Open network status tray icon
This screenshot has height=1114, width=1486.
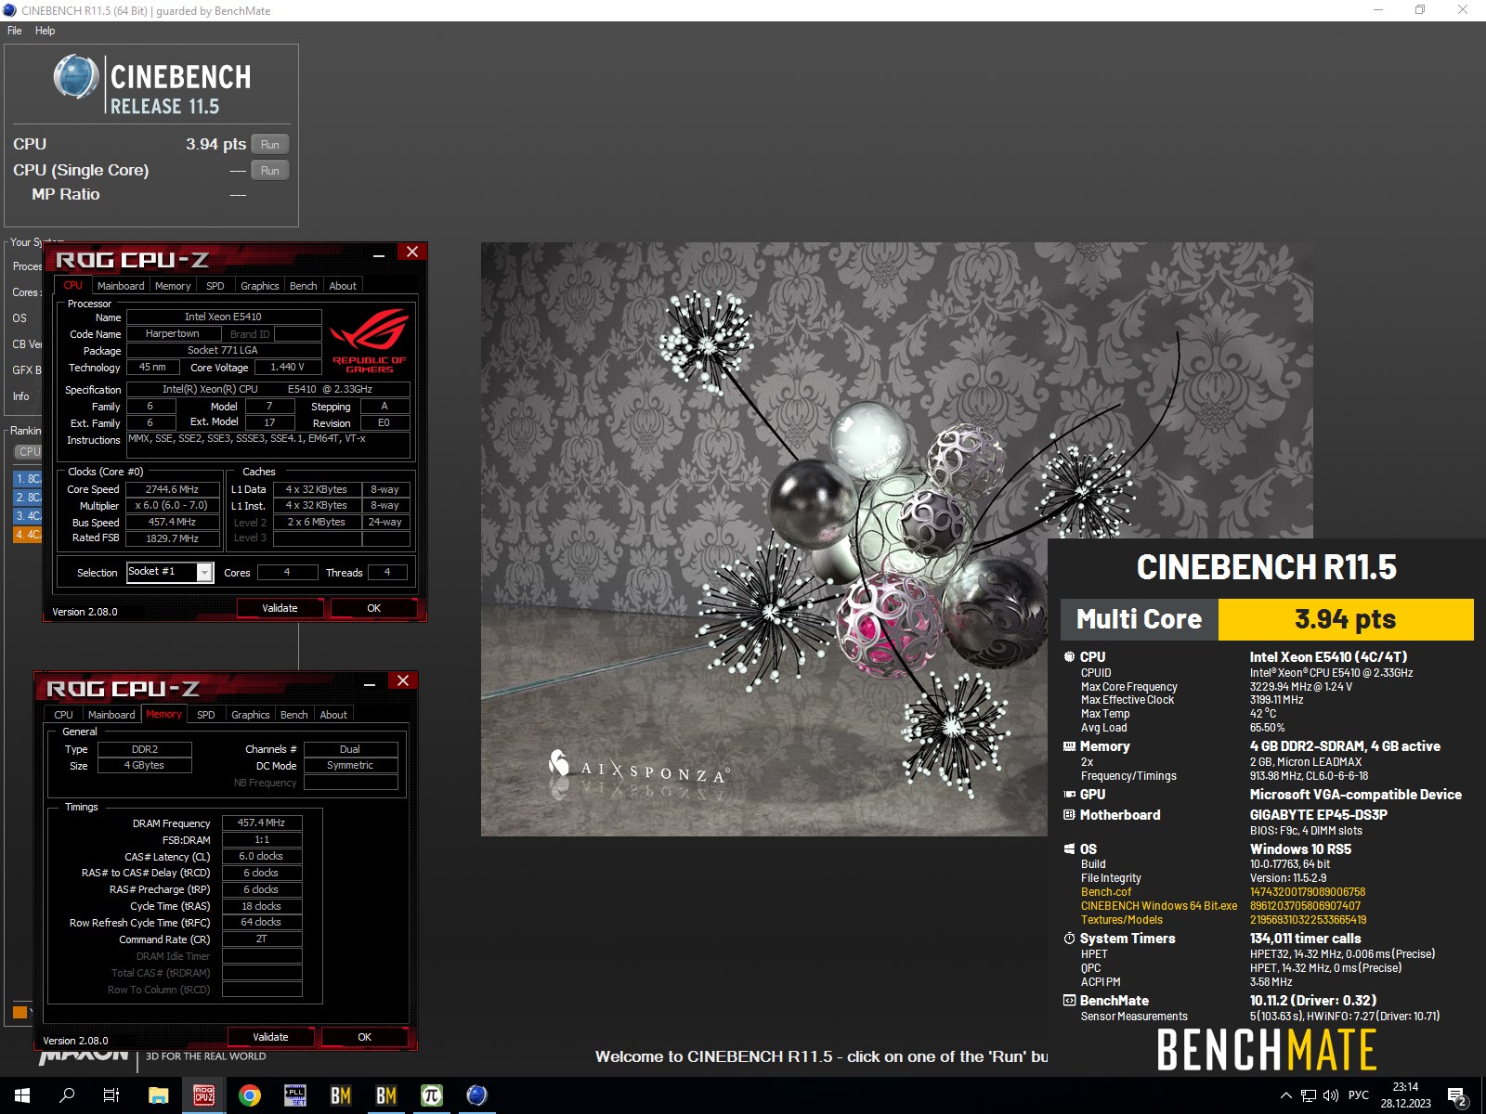(x=1309, y=1095)
